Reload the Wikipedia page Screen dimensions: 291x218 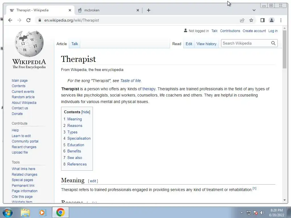28,20
